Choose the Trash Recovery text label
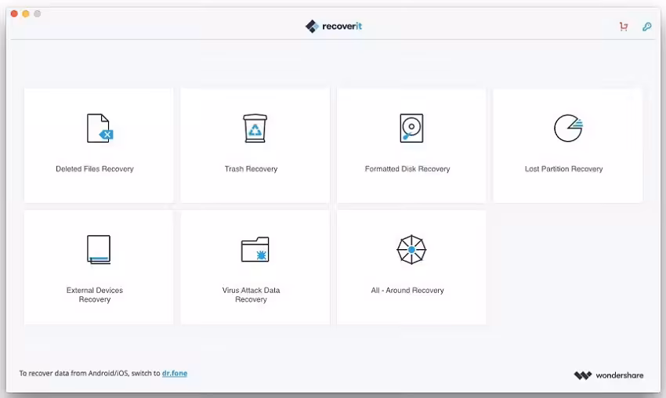The image size is (666, 398). coord(251,169)
